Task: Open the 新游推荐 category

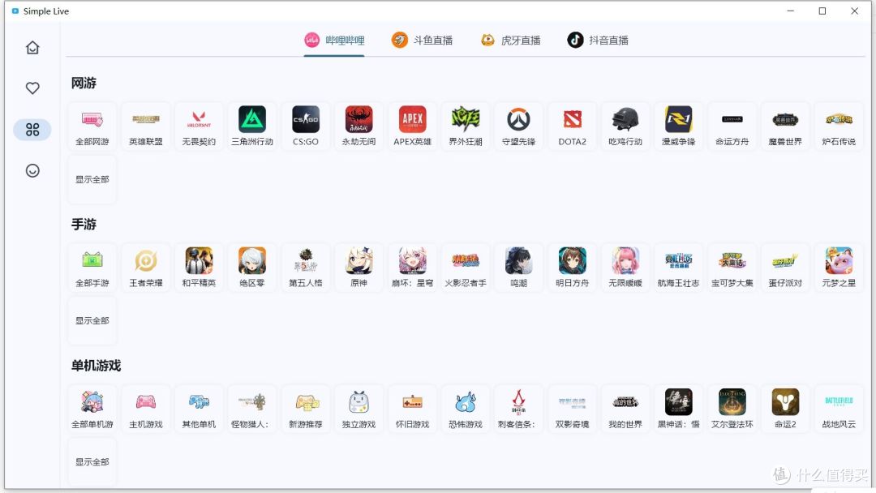Action: [306, 409]
